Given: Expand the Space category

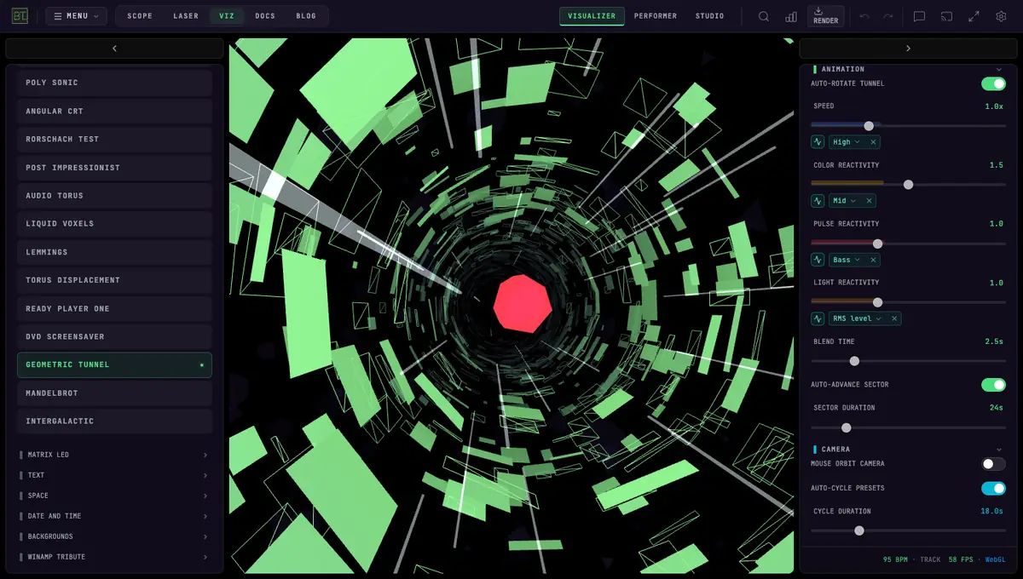Looking at the screenshot, I should click(114, 496).
